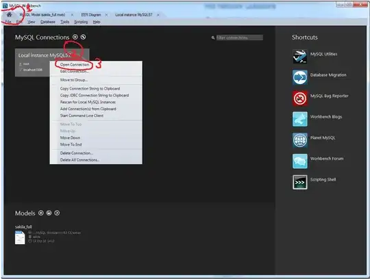
Task: Open the Workbench Blogs icon
Action: tap(299, 119)
